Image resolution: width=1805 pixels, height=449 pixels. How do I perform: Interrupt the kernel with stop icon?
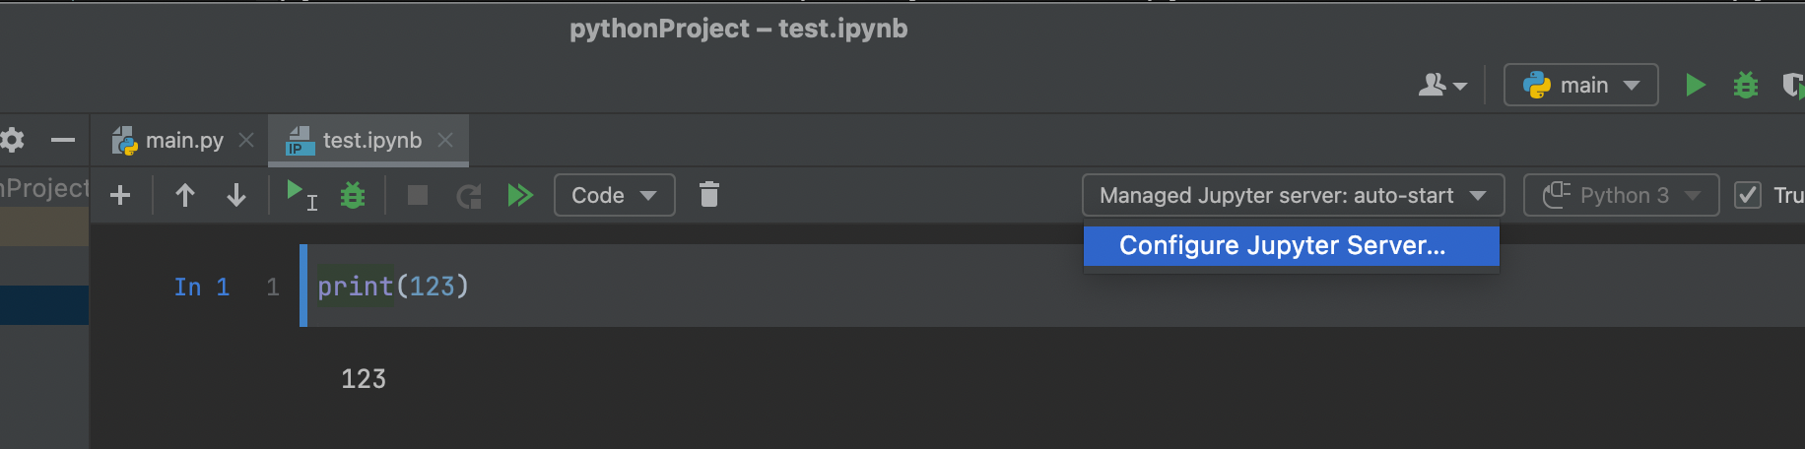pyautogui.click(x=418, y=195)
